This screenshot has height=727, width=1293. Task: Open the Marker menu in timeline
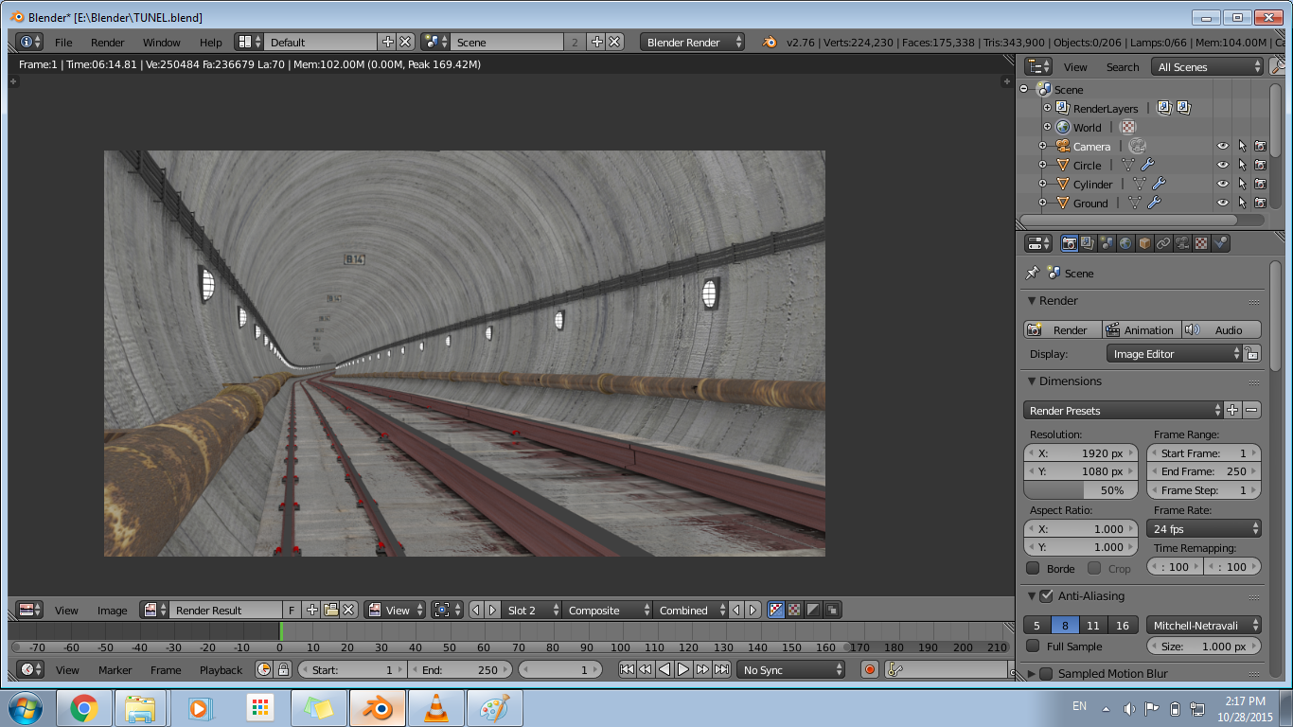click(x=115, y=669)
